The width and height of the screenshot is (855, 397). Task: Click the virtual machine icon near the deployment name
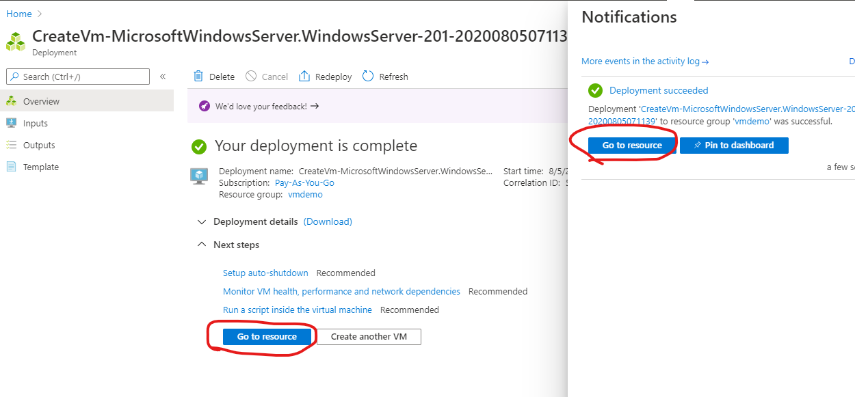coord(199,176)
